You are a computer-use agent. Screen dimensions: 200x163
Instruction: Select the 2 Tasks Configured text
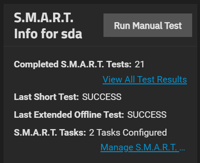(x=128, y=133)
